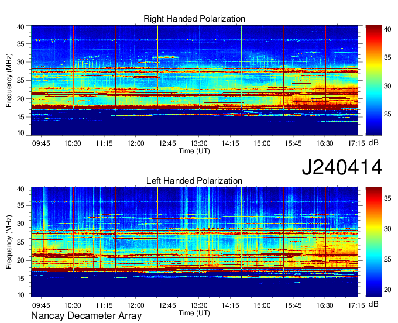Viewport: 398px width, 323px height.
Task: Click the 30 MHz tick of Right Handed plot
Action: (x=20, y=62)
